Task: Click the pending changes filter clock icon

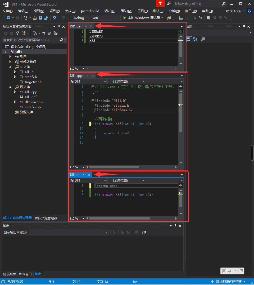Action: pos(35,33)
